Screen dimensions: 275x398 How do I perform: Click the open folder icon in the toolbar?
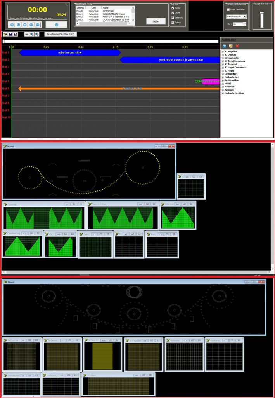[5, 34]
